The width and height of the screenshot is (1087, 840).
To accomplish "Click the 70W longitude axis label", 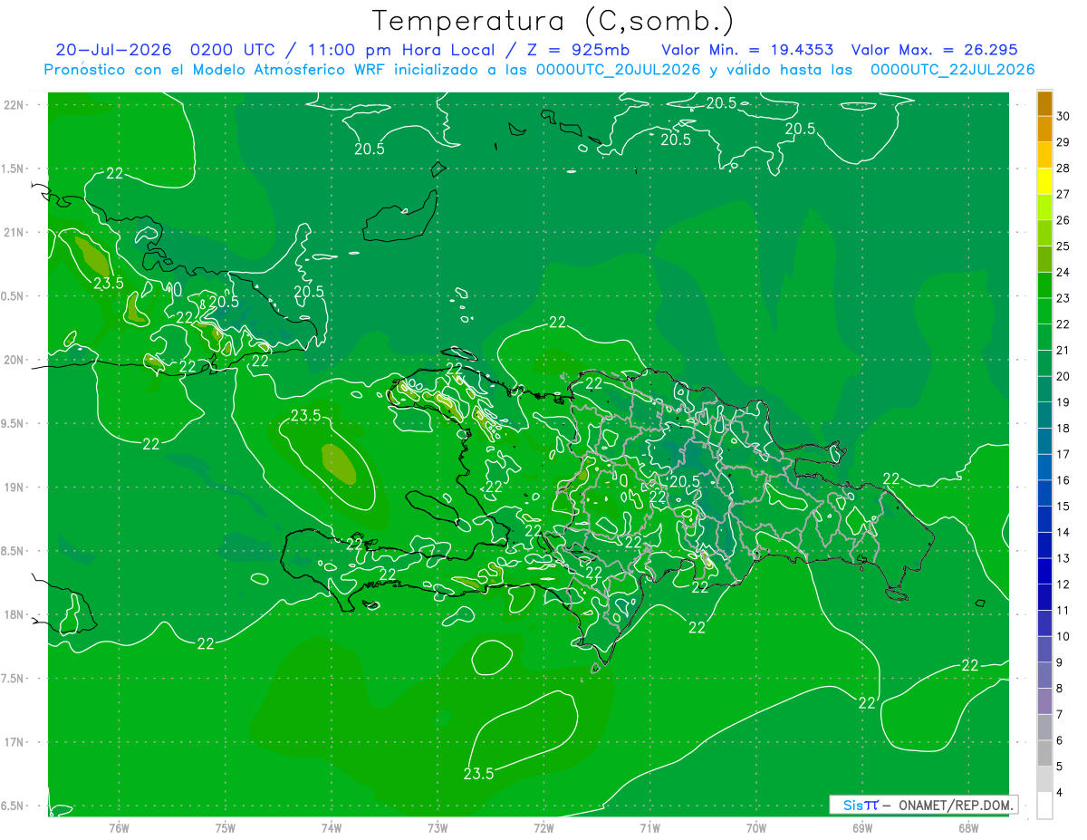I will point(756,827).
